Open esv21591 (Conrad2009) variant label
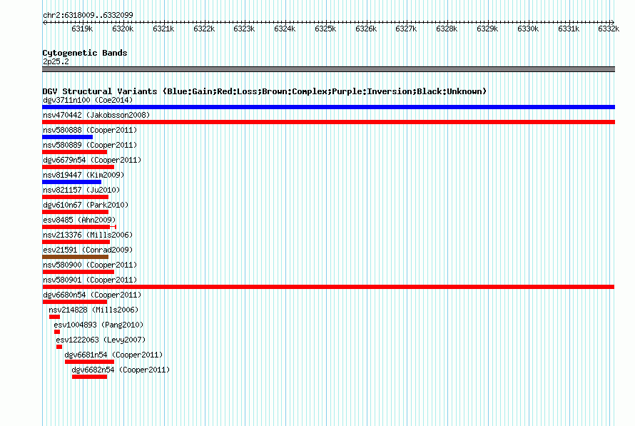The height and width of the screenshot is (426, 635). point(88,250)
